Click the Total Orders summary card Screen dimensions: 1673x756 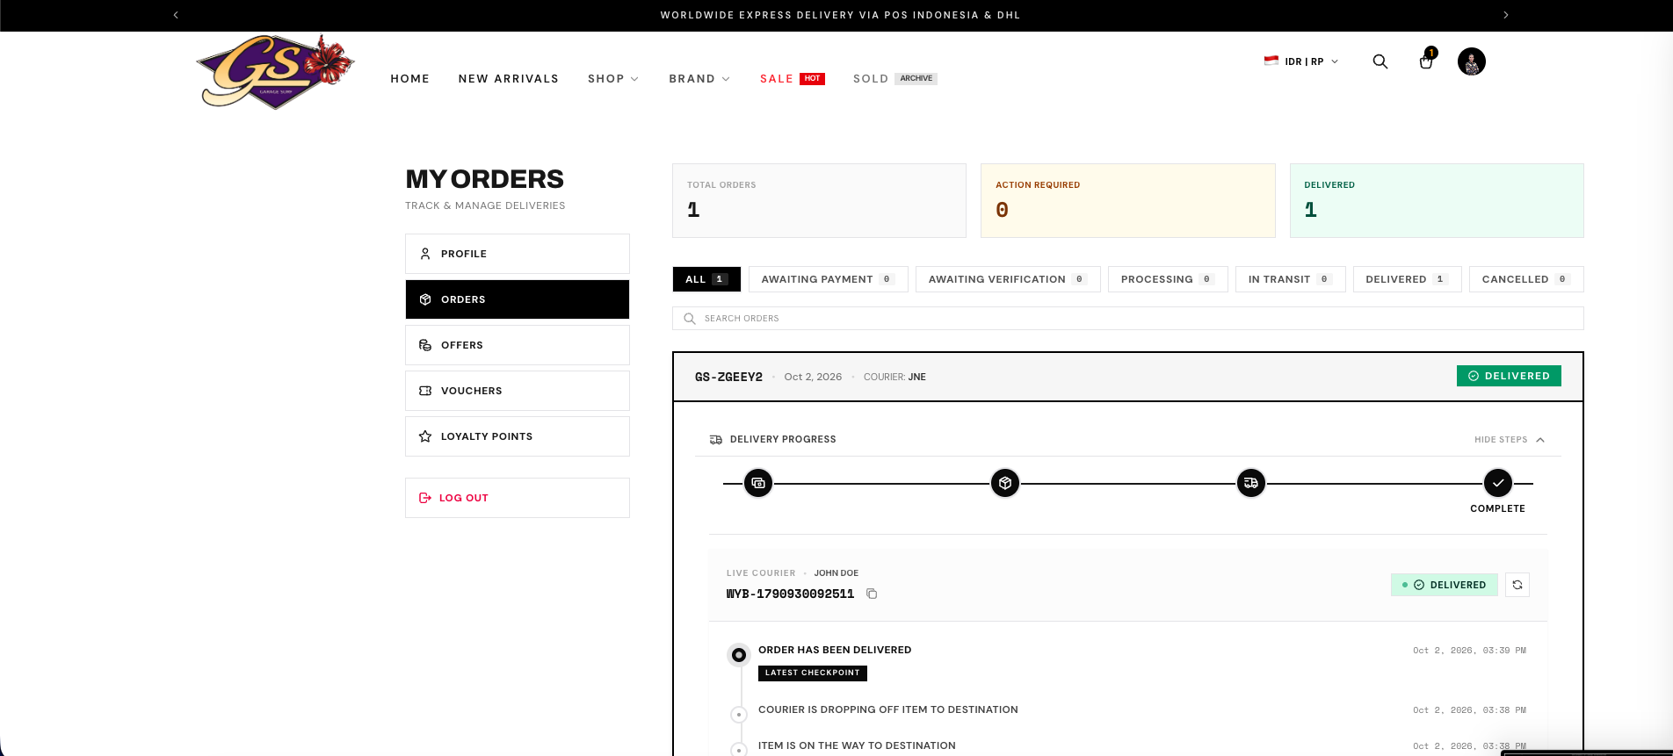tap(819, 200)
